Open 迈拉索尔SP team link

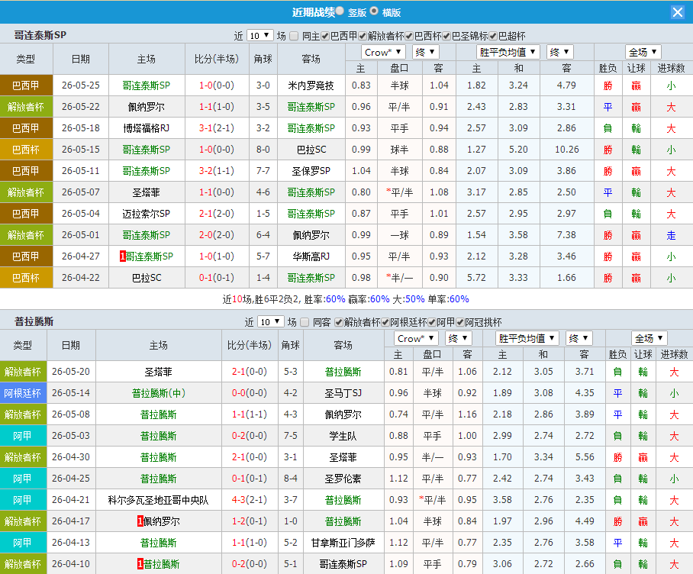(147, 214)
